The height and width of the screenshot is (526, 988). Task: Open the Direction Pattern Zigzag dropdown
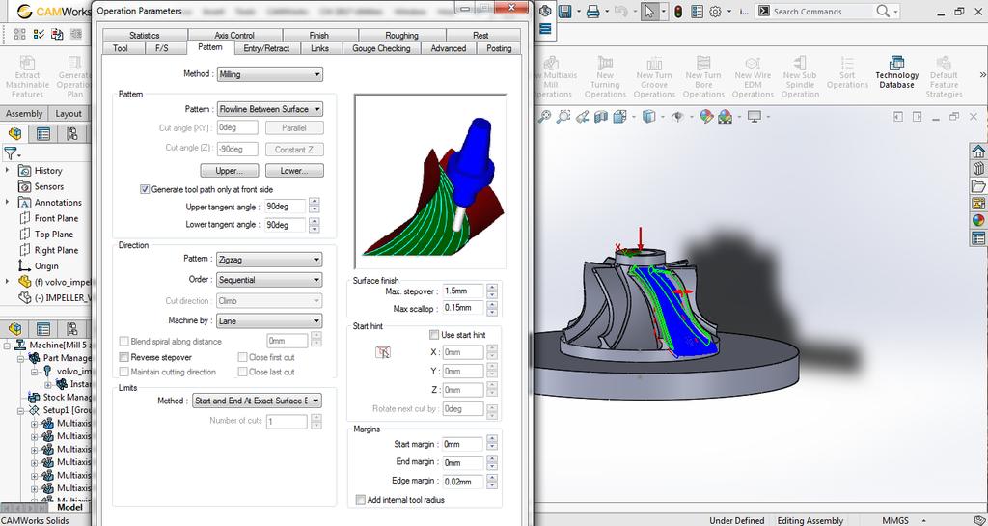pos(269,259)
